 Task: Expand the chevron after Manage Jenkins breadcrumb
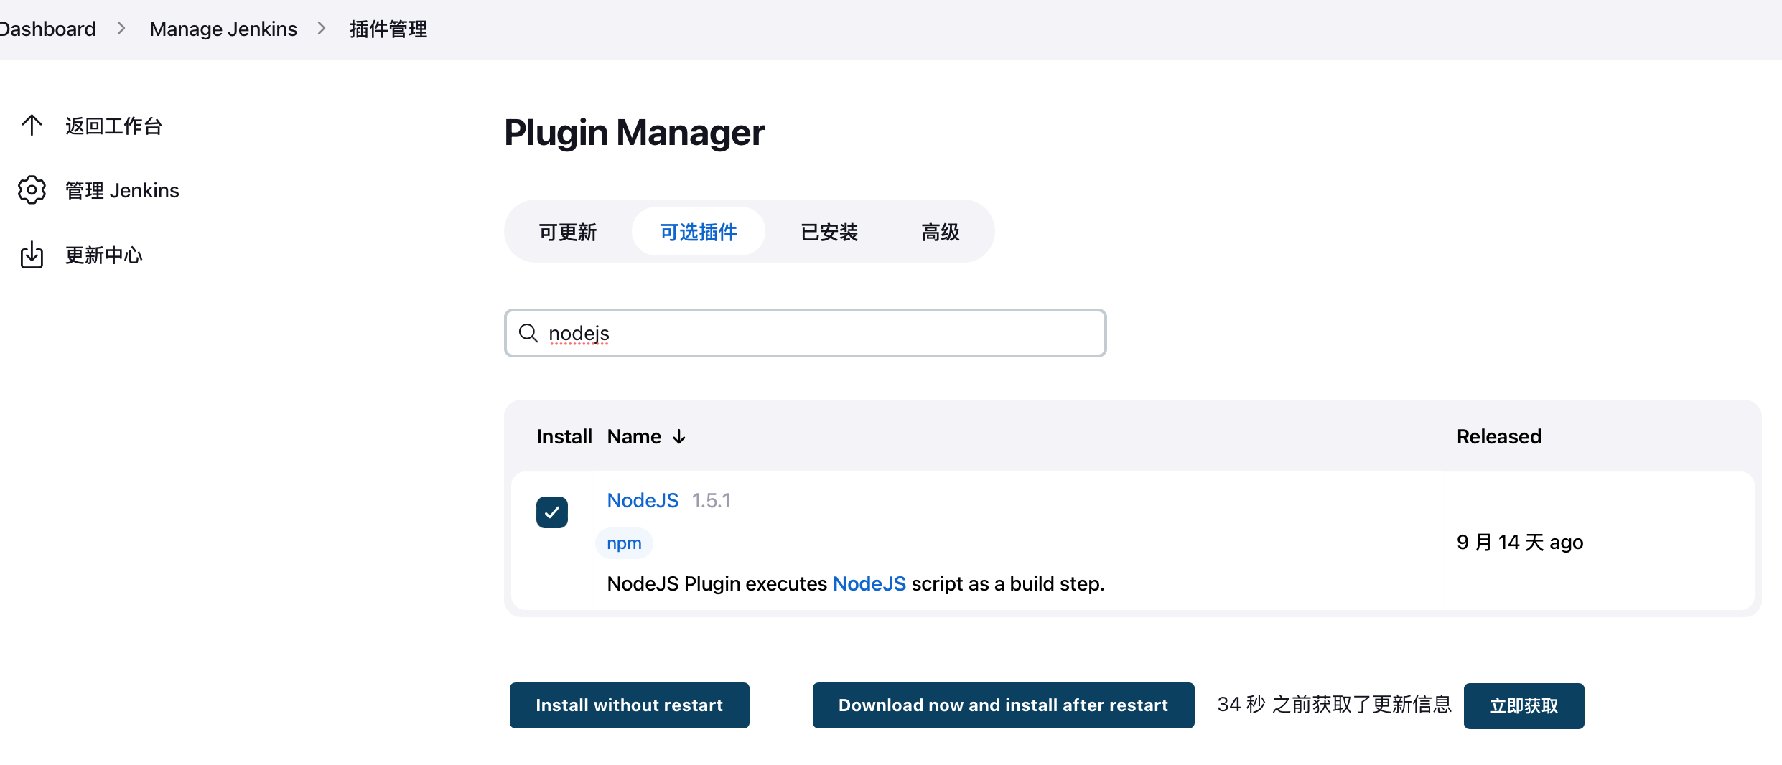tap(322, 29)
